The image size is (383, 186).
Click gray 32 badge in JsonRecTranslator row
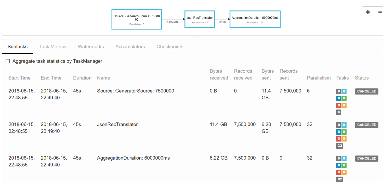(340, 146)
